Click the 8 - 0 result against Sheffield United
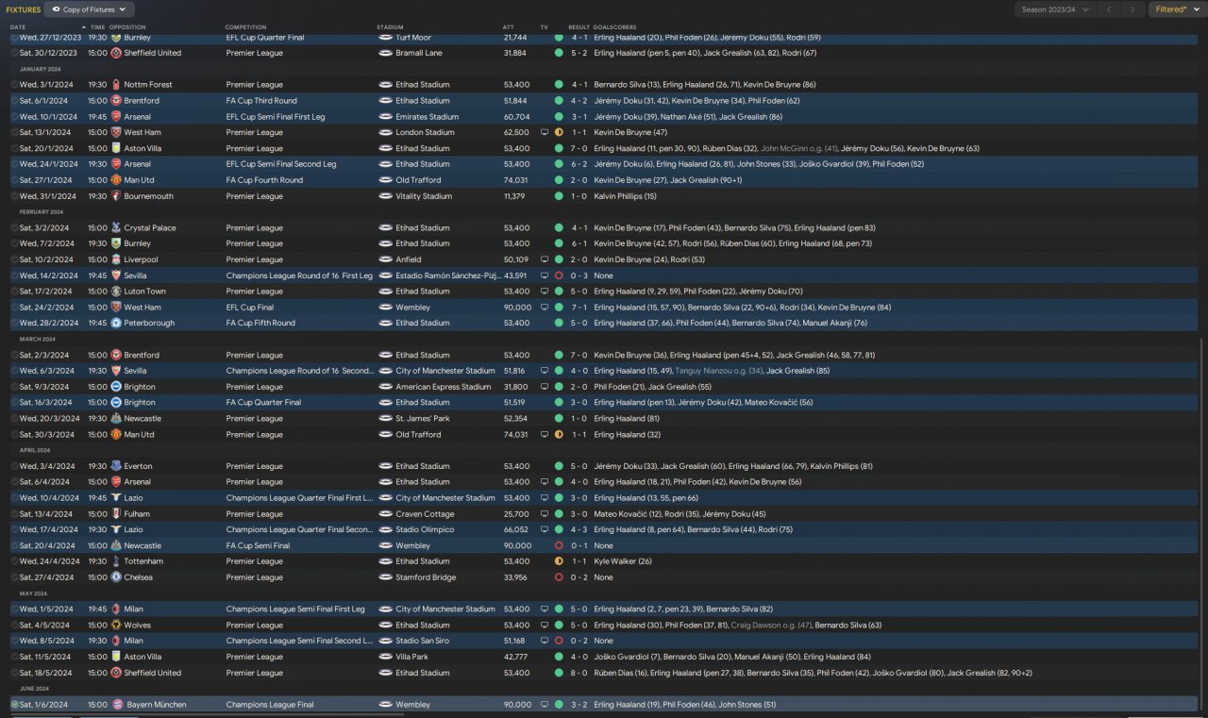 coord(579,673)
